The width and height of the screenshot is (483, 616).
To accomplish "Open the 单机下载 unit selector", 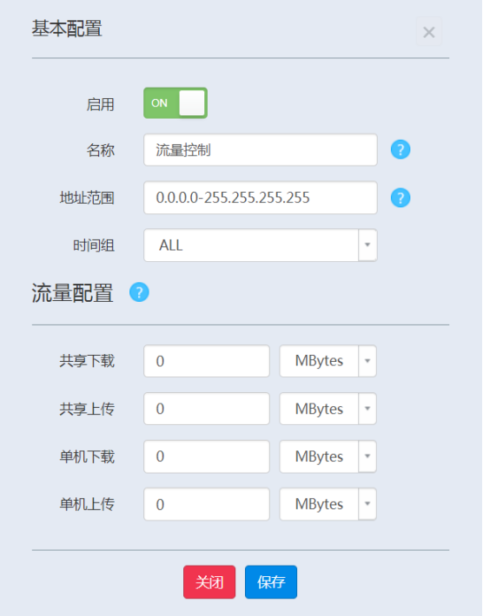I will [x=328, y=456].
